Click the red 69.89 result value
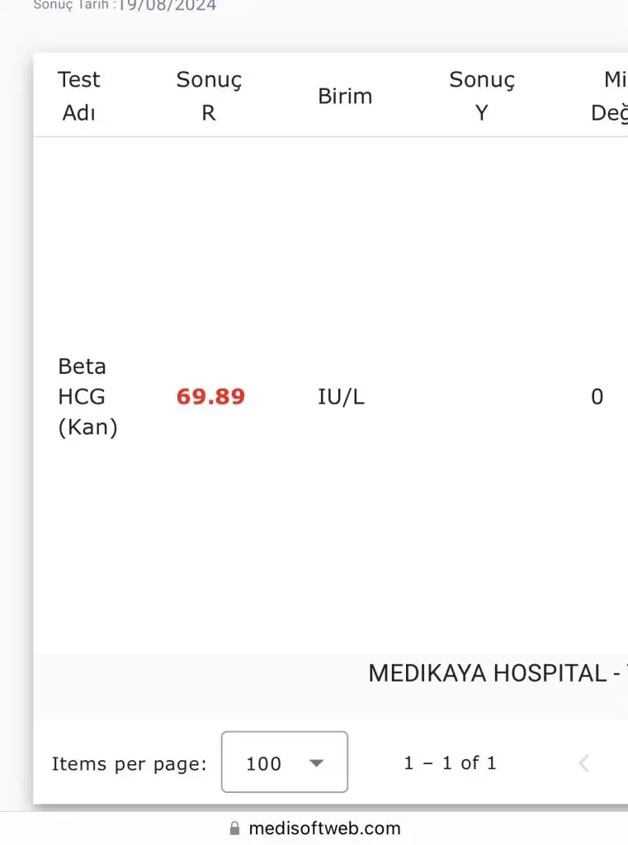This screenshot has height=845, width=628. click(210, 397)
